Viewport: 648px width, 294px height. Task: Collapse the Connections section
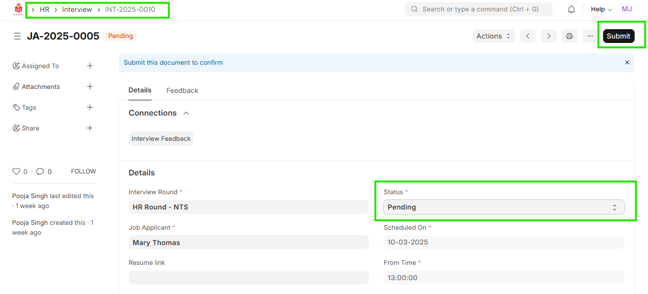tap(186, 113)
